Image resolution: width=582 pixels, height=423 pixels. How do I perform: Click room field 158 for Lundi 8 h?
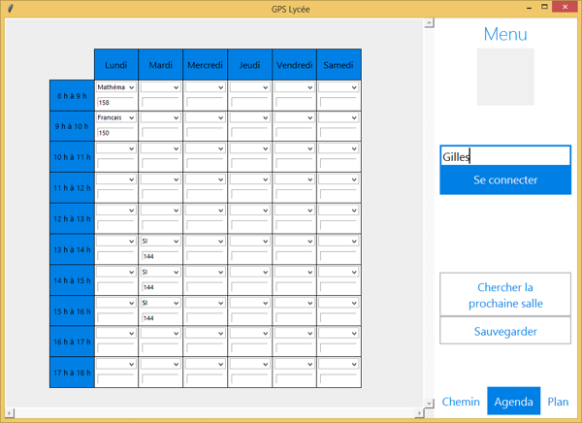pos(115,102)
